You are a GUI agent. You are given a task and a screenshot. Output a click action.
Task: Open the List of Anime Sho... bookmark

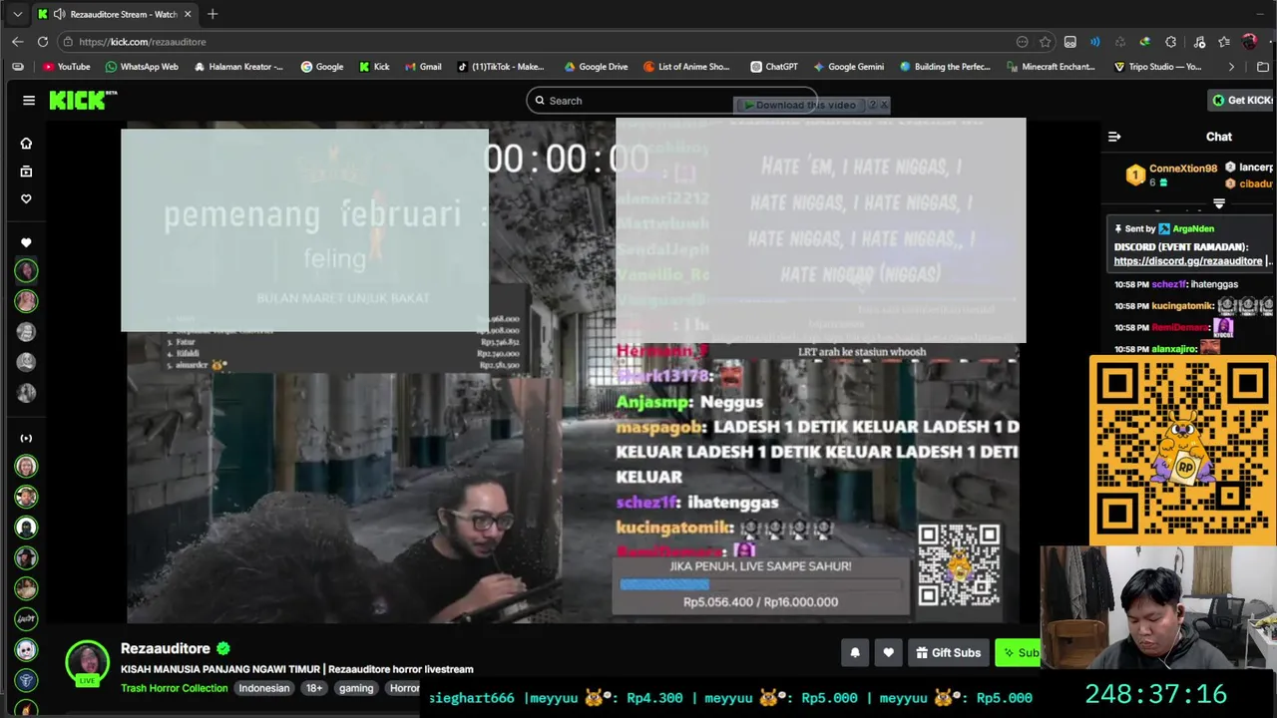(x=686, y=67)
